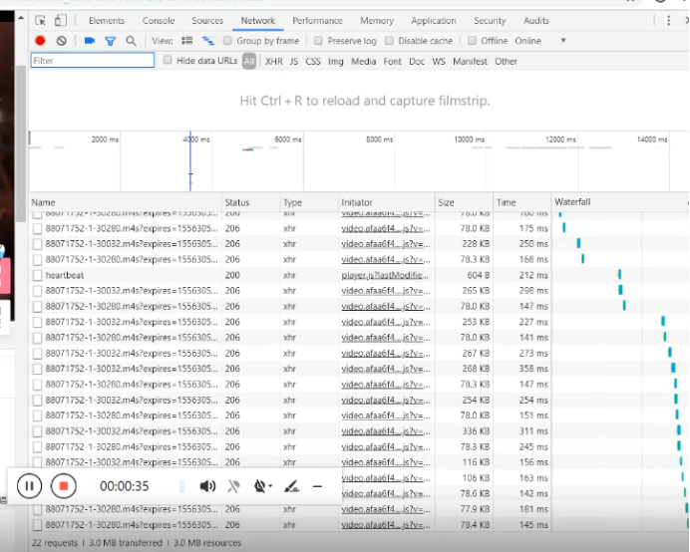Stop network recording with the red record button
The height and width of the screenshot is (552, 690).
click(x=40, y=41)
